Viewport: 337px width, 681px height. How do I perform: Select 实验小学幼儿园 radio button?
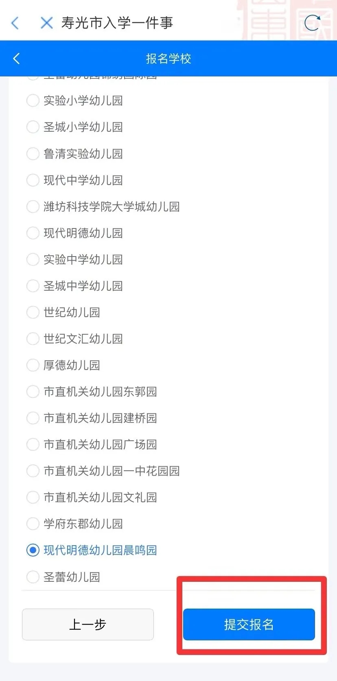pos(33,100)
